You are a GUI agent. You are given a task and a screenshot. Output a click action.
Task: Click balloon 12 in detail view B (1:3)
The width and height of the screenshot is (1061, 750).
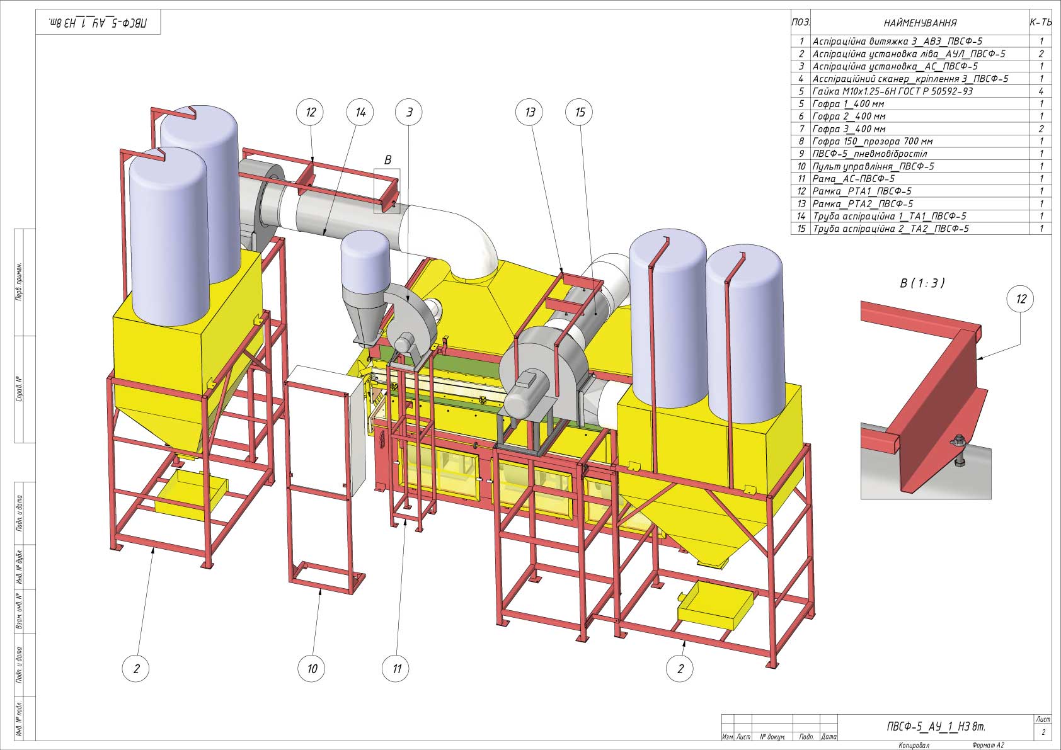(1021, 299)
